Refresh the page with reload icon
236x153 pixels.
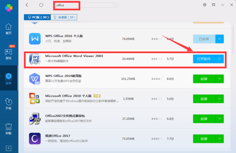(41, 5)
